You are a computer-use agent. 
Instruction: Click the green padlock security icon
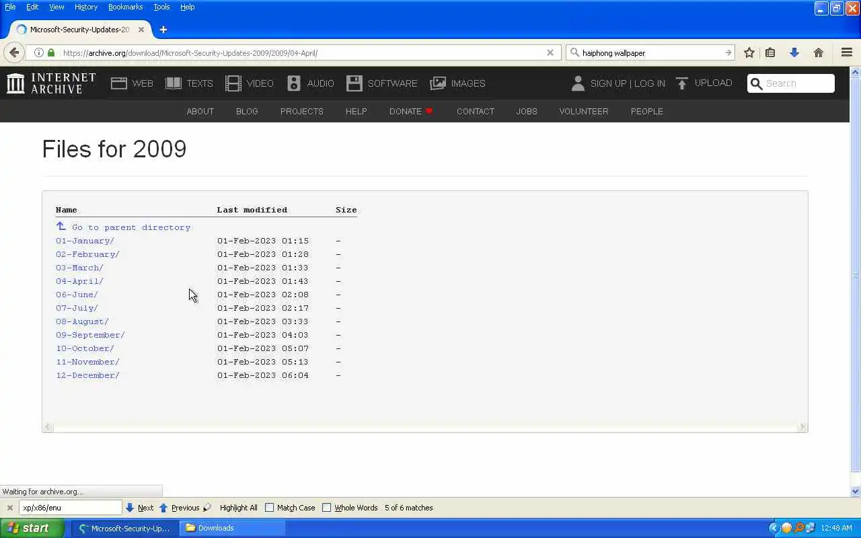click(x=51, y=52)
